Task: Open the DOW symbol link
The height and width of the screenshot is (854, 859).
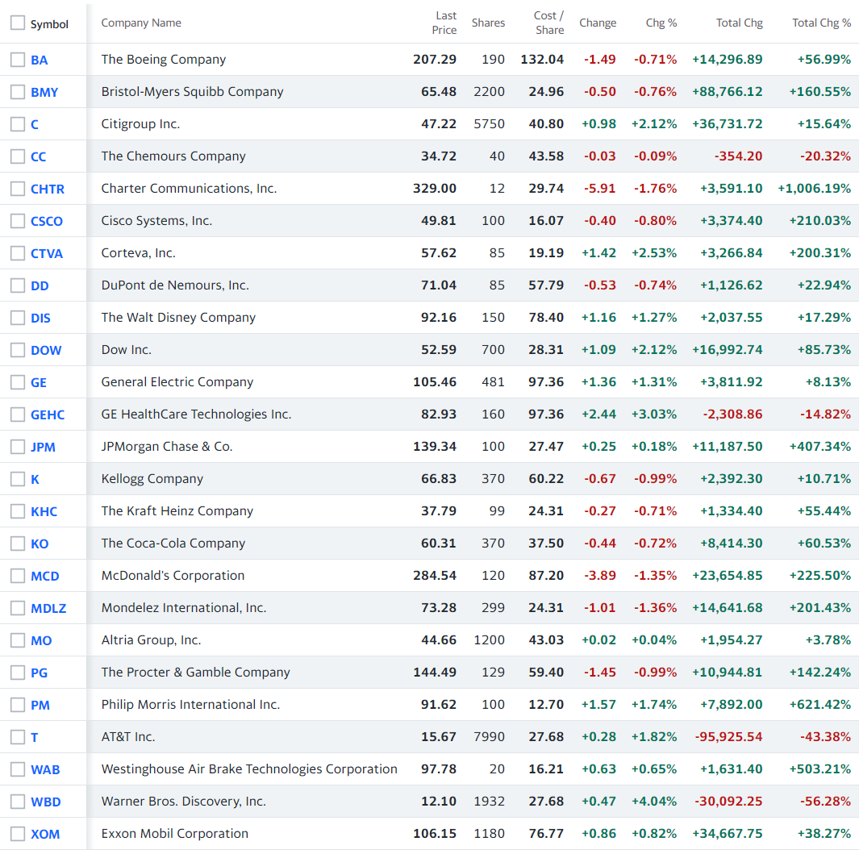Action: [x=46, y=351]
